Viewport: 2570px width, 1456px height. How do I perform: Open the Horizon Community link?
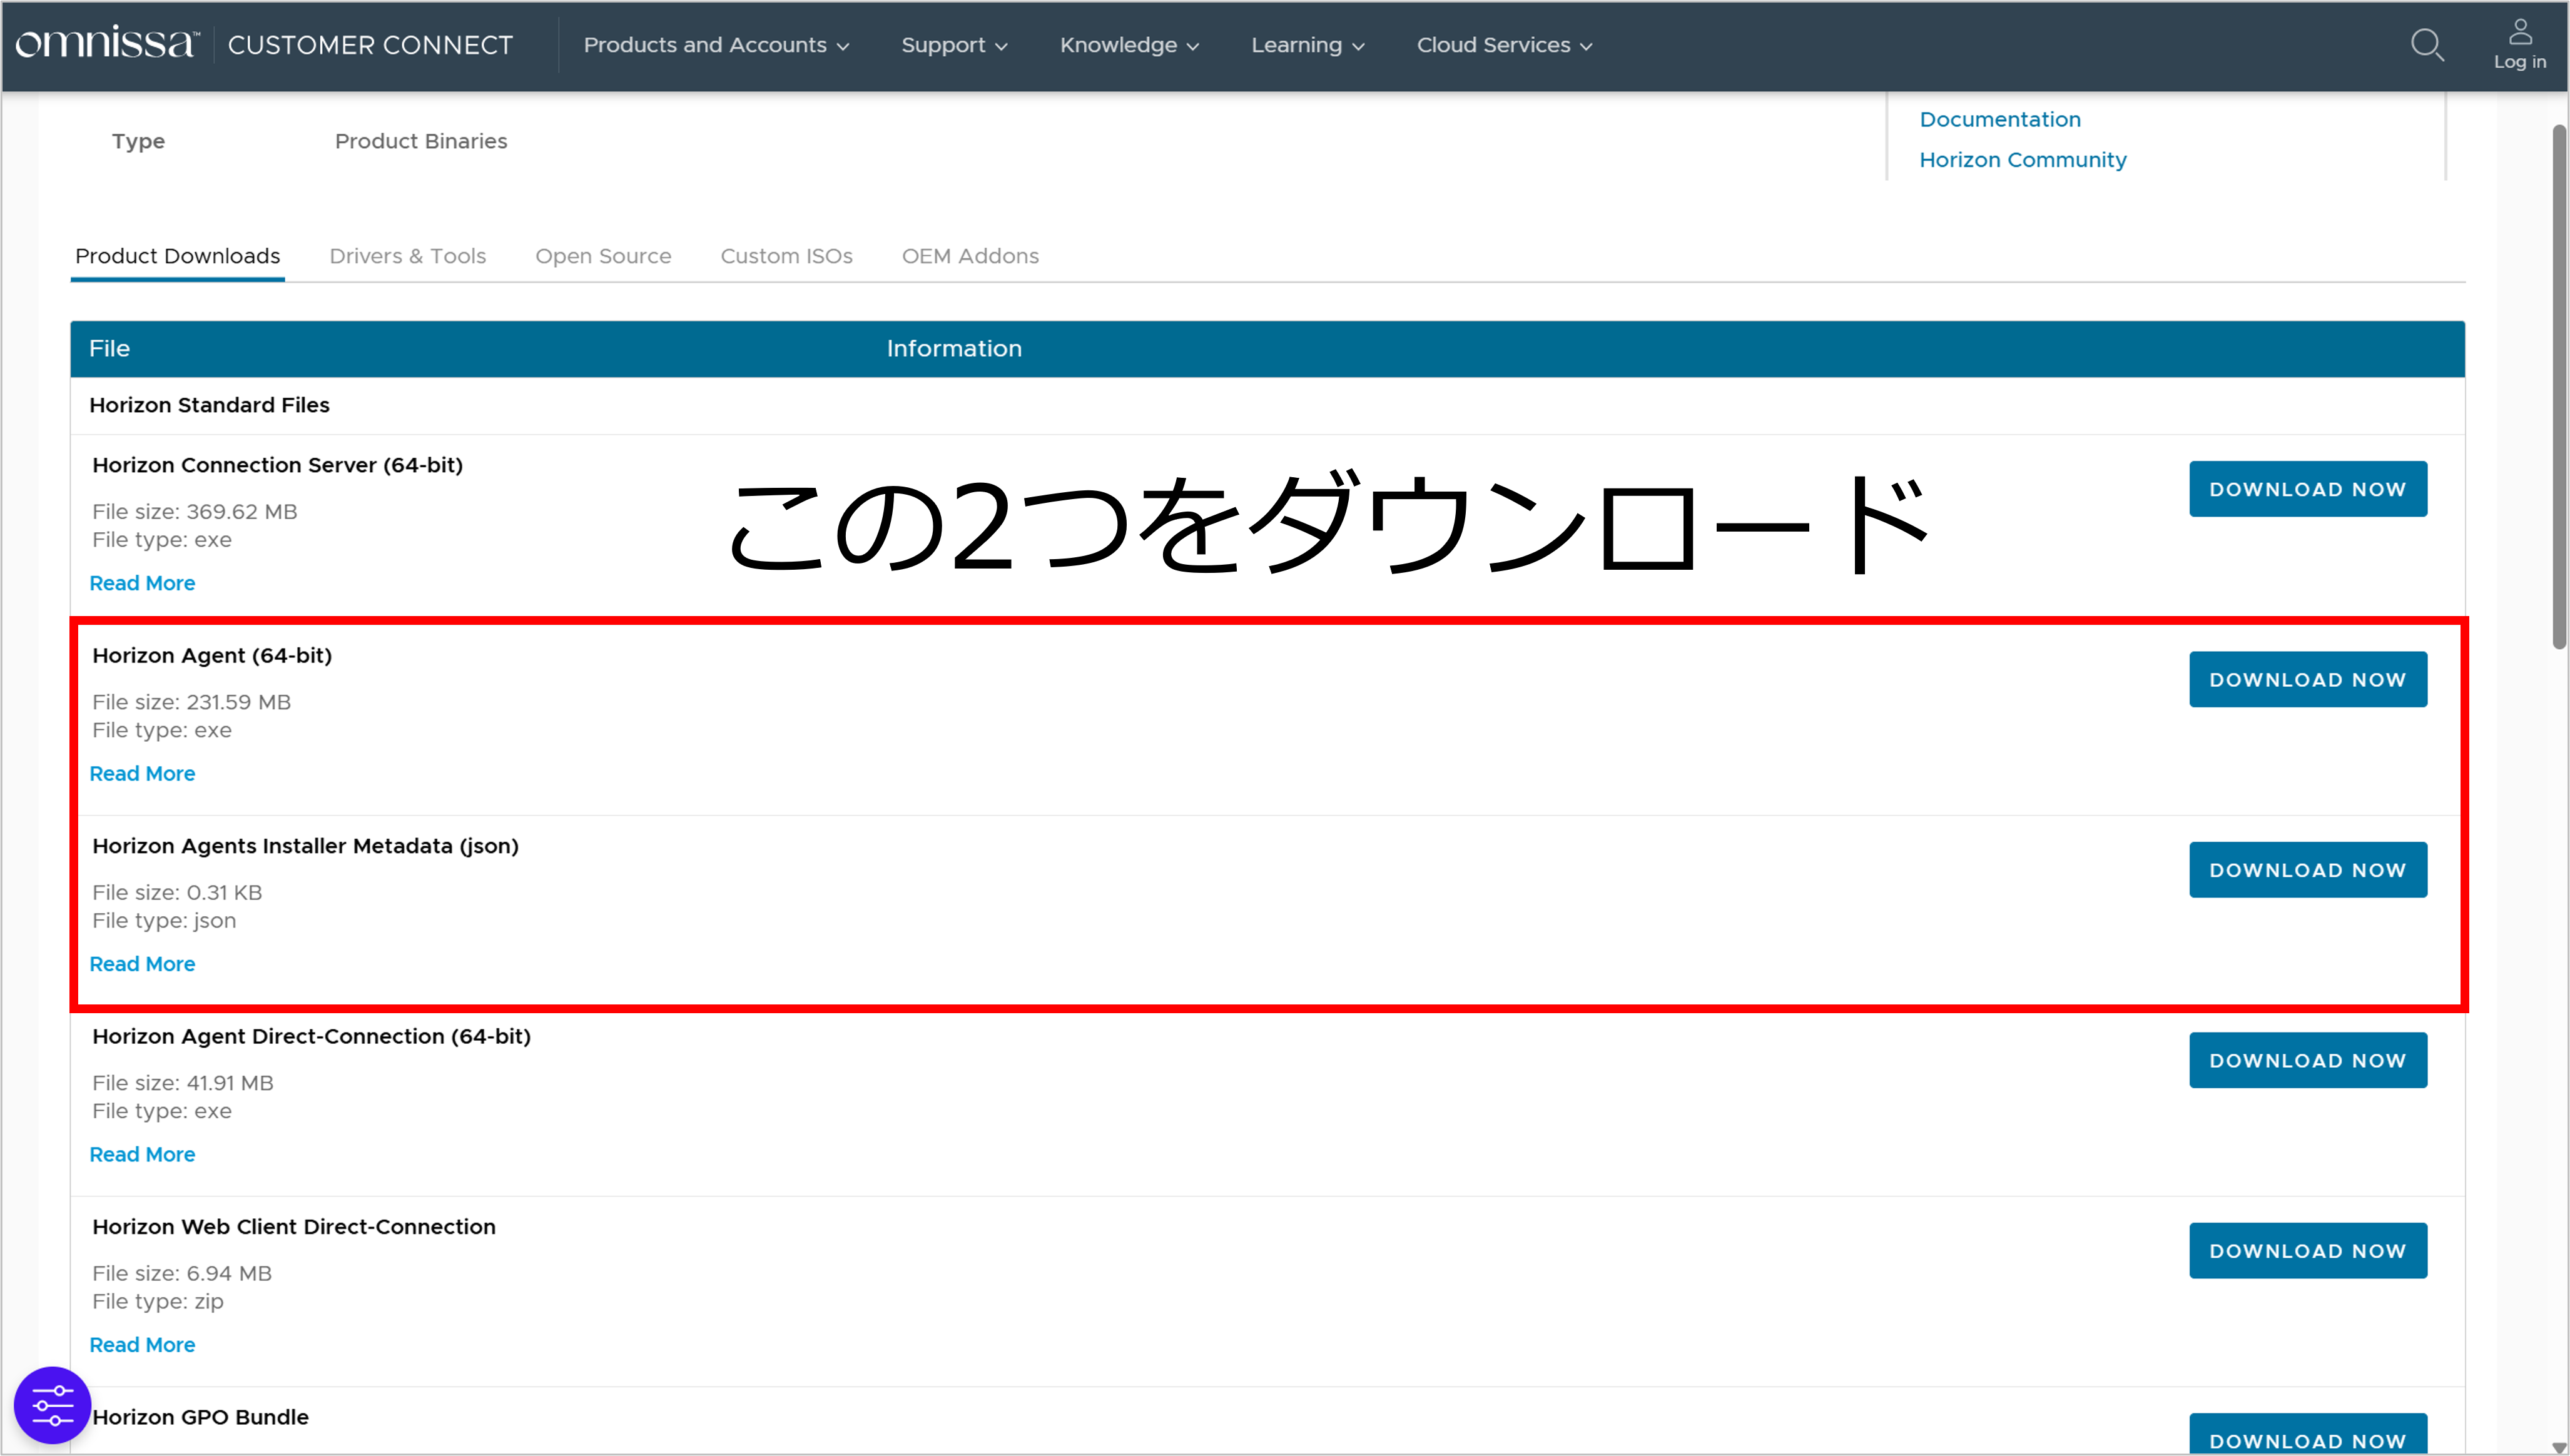tap(2022, 160)
